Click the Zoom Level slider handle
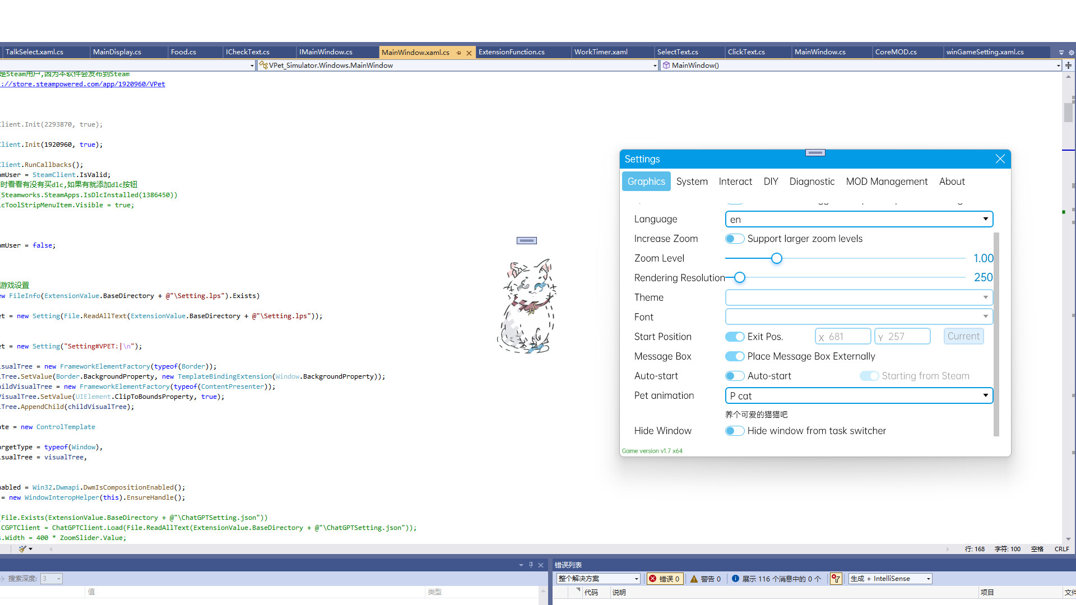This screenshot has width=1076, height=605. pos(776,258)
